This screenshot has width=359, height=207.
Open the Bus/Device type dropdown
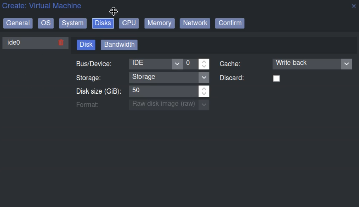click(x=177, y=64)
